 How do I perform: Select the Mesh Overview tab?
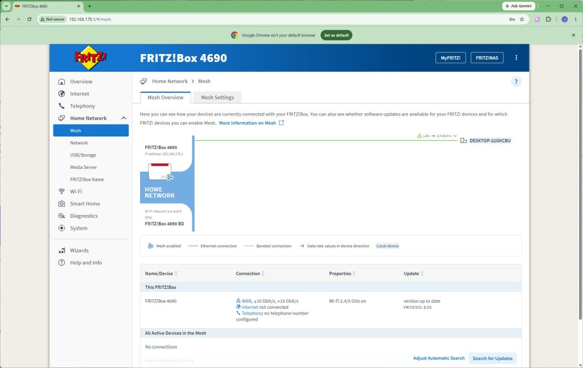(x=166, y=97)
